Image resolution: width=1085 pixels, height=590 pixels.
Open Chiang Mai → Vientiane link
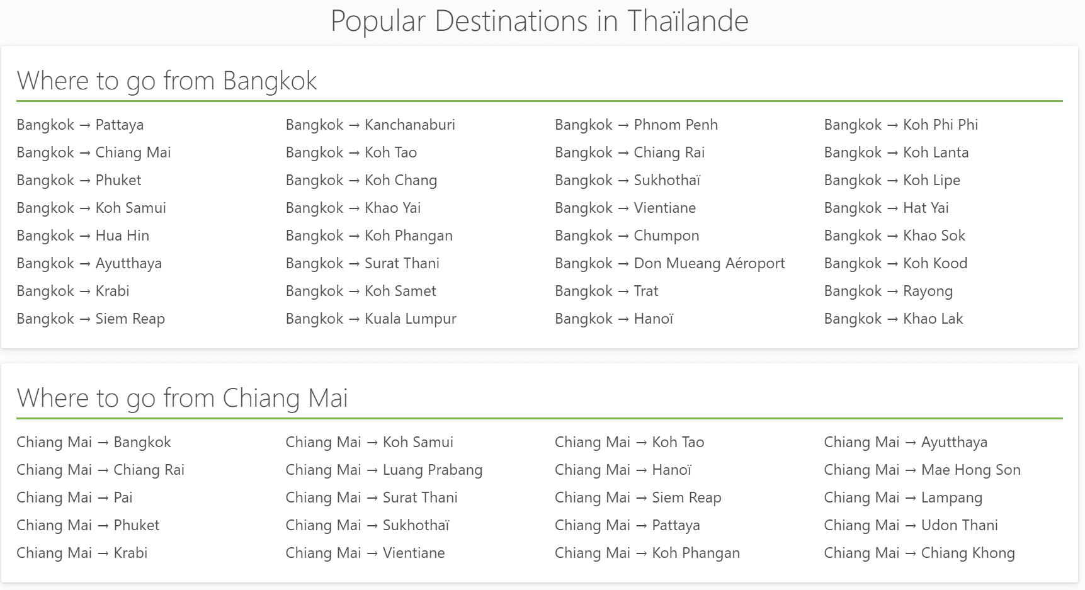[365, 553]
